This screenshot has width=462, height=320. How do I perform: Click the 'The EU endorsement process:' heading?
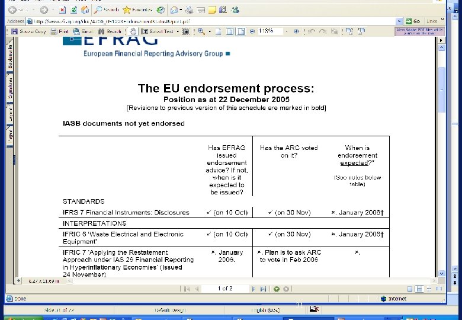[226, 88]
